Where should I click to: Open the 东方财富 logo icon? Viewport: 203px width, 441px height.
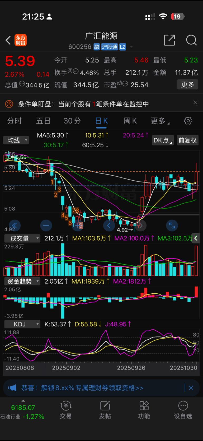(x=21, y=40)
